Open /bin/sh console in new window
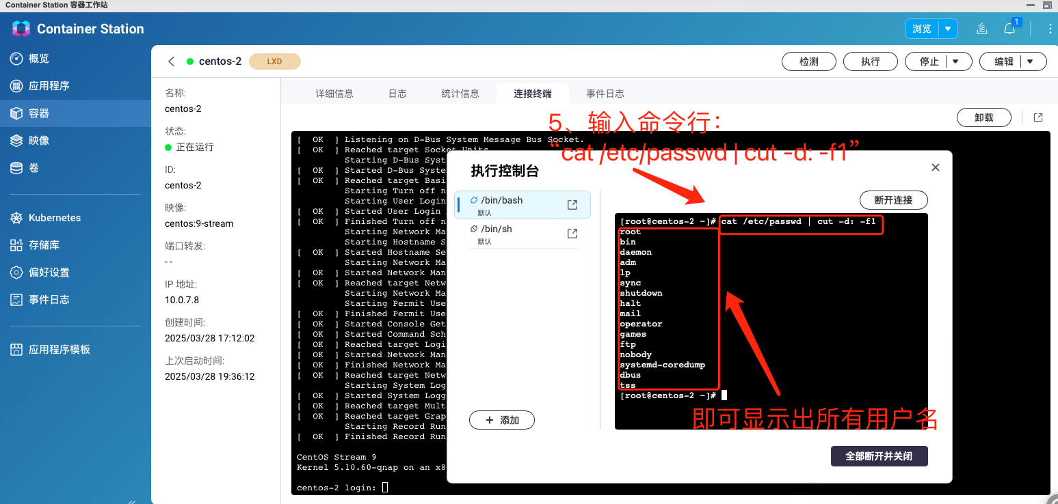The width and height of the screenshot is (1058, 504). coord(572,234)
